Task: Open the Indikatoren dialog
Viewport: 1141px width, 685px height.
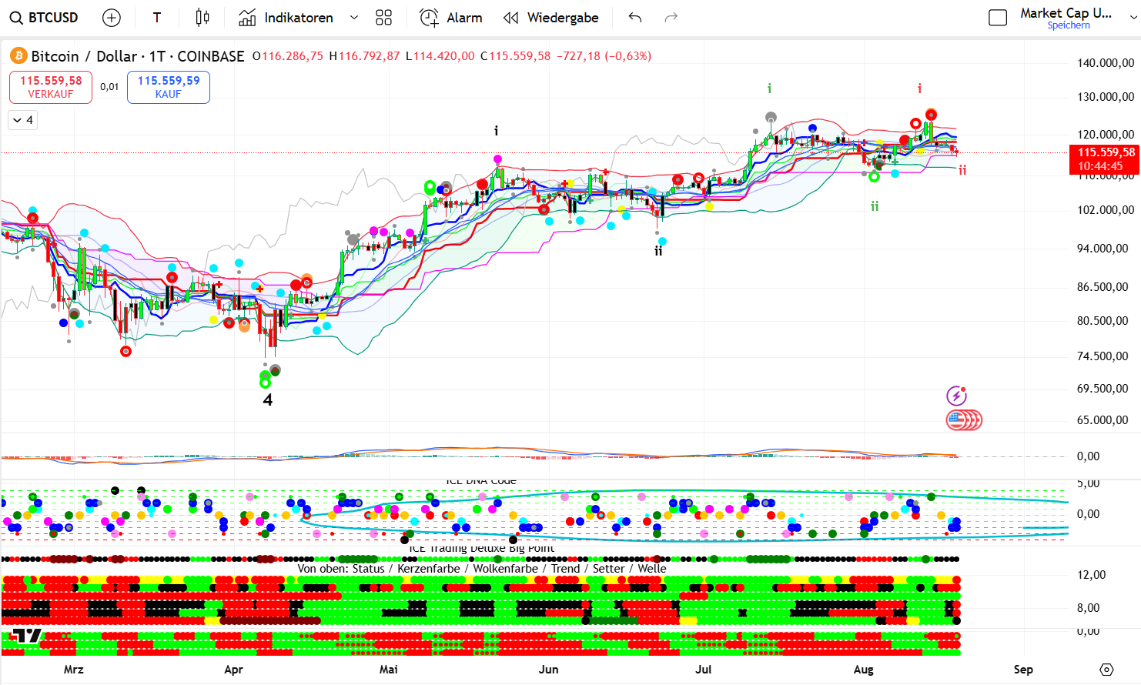Action: point(286,18)
